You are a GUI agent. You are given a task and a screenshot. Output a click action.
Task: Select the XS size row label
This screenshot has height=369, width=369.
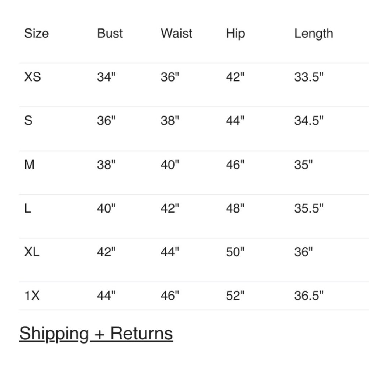32,77
